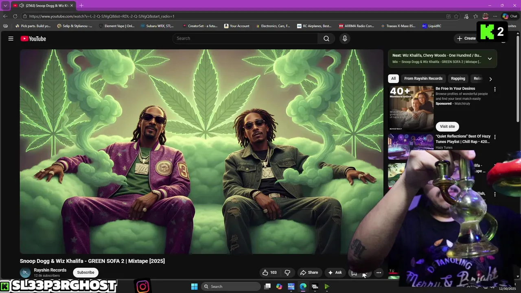Open "Quiet Reflections" Best Of Hazy Tunes title
Screen dimensions: 521x293
point(463,139)
